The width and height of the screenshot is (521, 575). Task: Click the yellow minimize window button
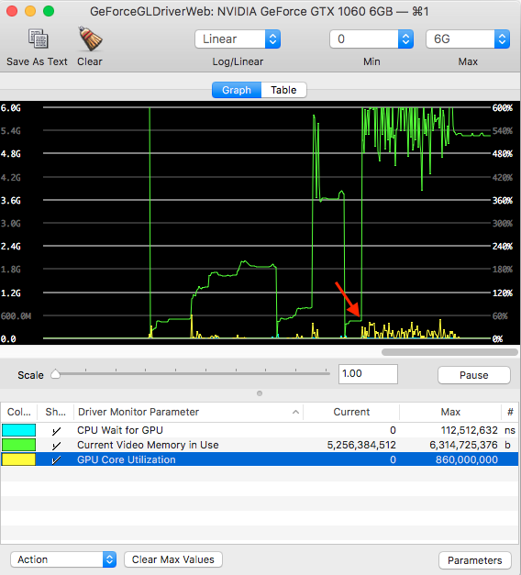tap(30, 11)
